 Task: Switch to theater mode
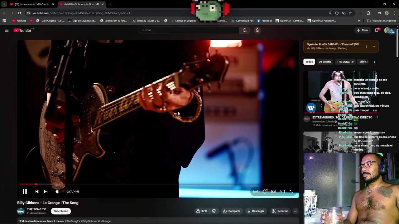click(x=273, y=192)
